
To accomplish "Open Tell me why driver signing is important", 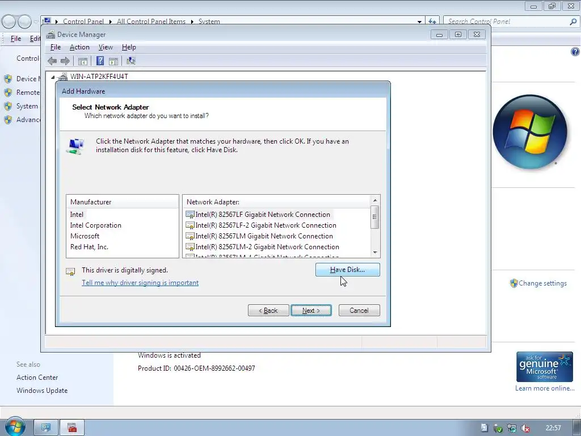I will coord(140,283).
